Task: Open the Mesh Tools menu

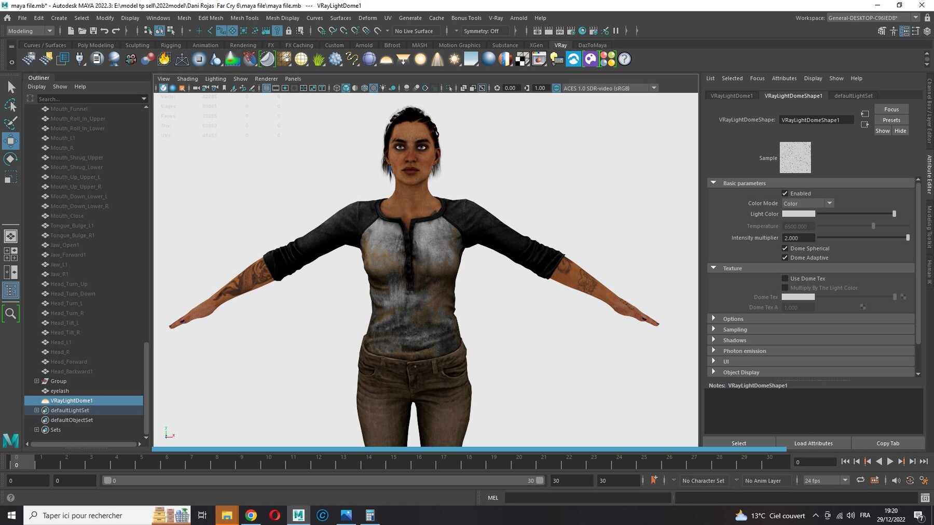Action: pyautogui.click(x=244, y=18)
